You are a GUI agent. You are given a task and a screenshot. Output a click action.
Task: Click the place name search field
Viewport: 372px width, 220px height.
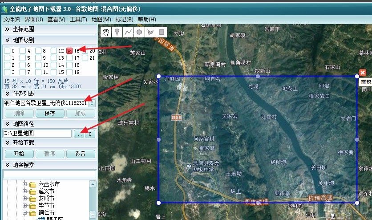pos(49,174)
